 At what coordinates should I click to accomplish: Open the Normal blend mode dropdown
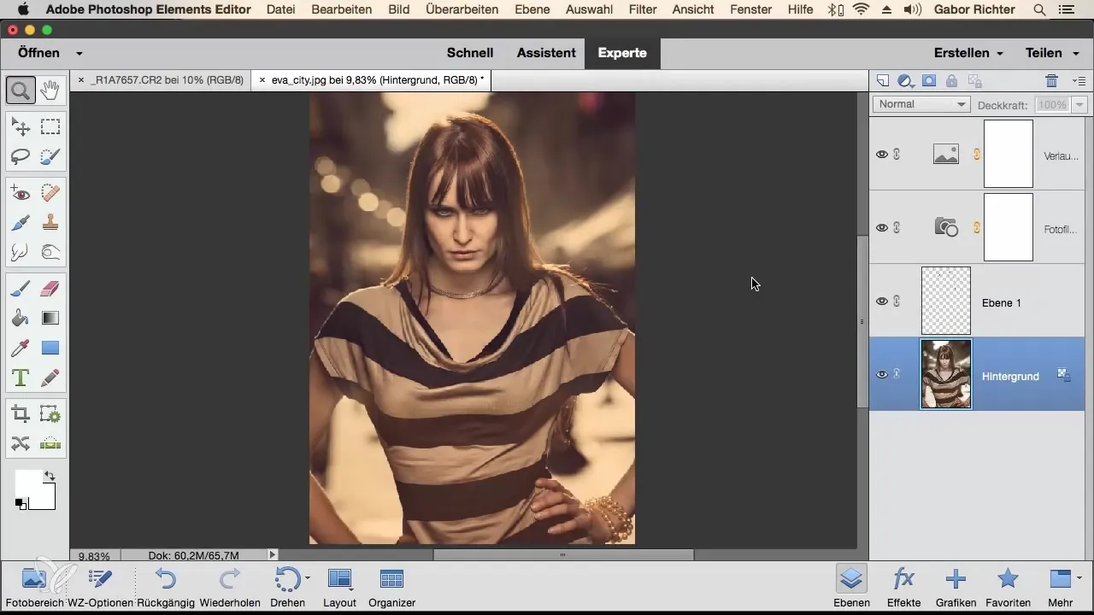click(x=920, y=104)
